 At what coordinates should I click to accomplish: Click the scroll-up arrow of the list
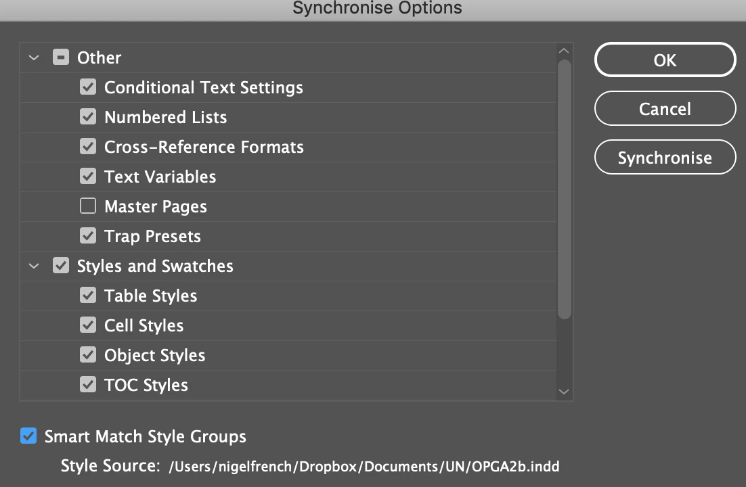(x=564, y=51)
